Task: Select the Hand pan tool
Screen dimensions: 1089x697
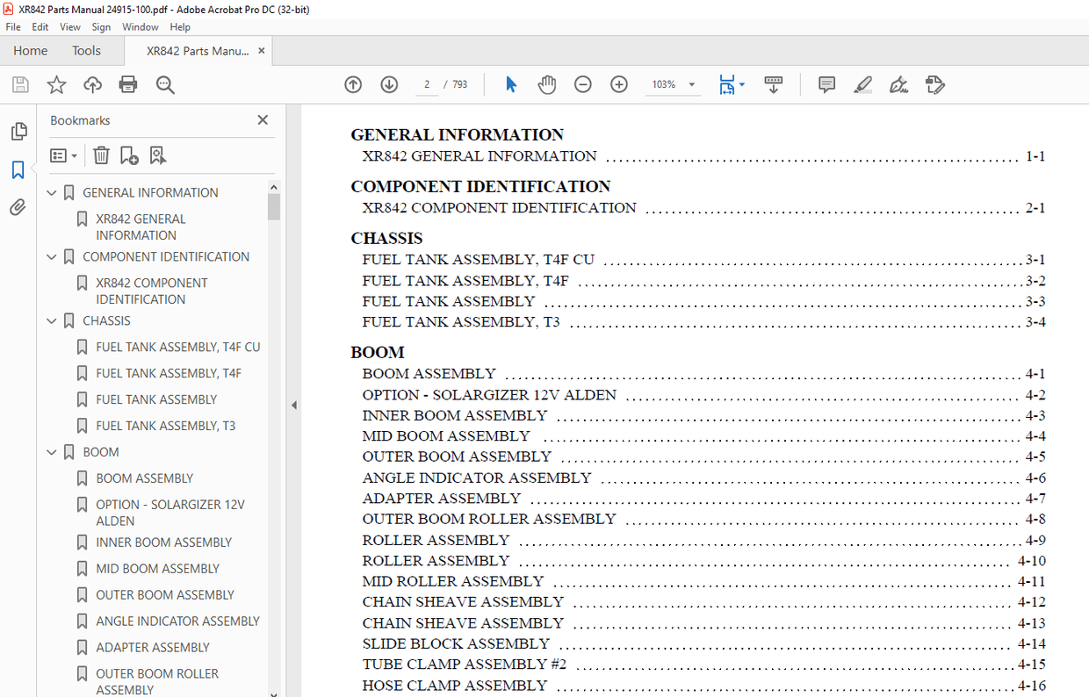Action: coord(547,84)
